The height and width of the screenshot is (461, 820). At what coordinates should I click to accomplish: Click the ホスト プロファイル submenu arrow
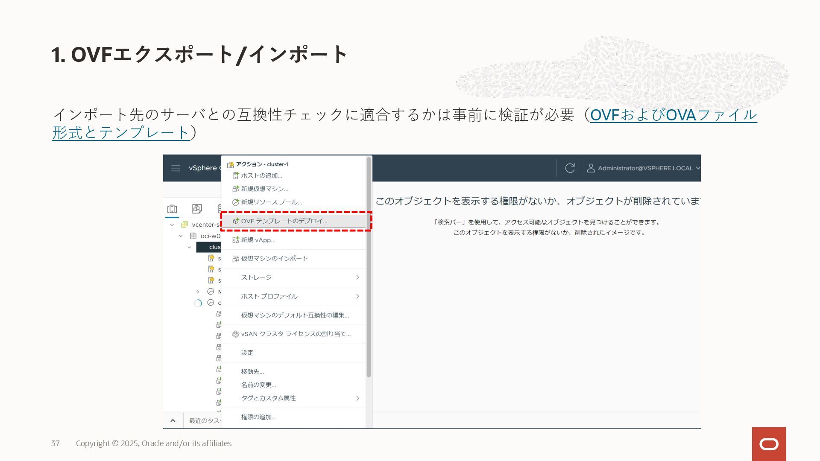pyautogui.click(x=357, y=296)
